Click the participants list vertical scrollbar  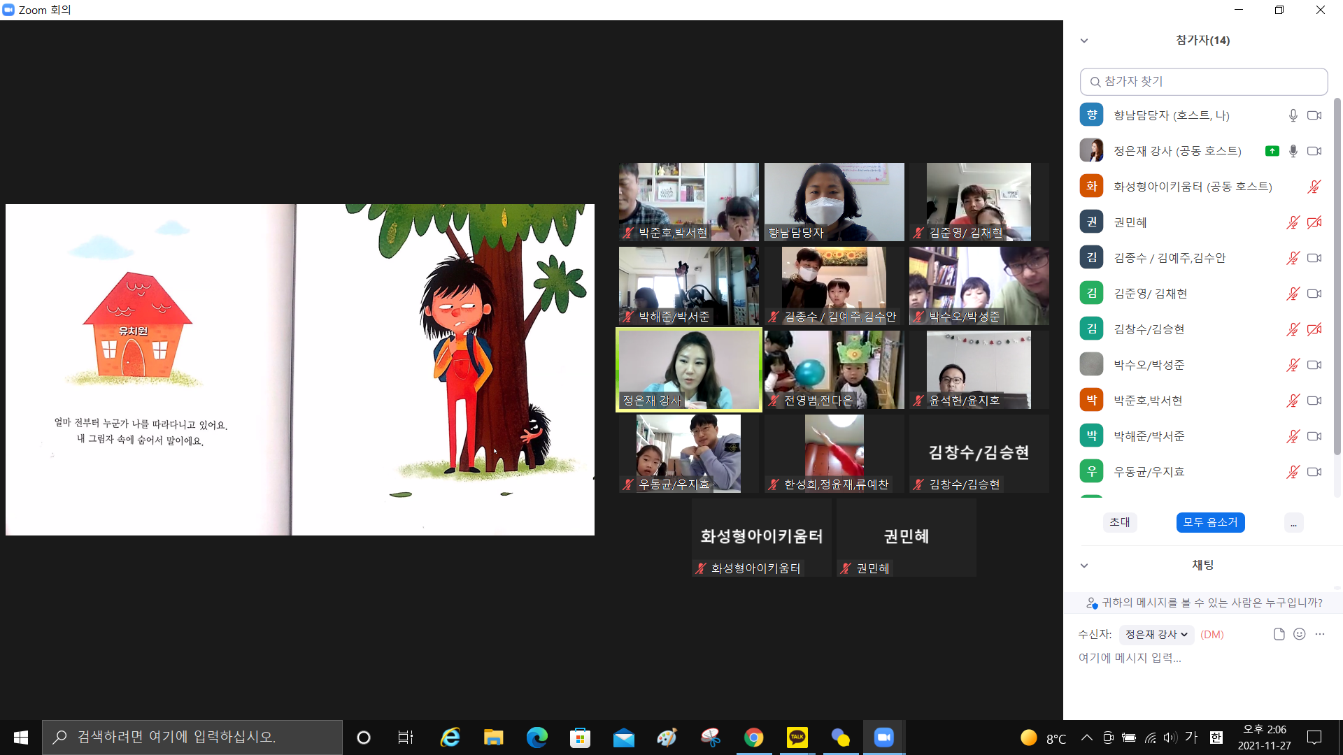tap(1337, 276)
